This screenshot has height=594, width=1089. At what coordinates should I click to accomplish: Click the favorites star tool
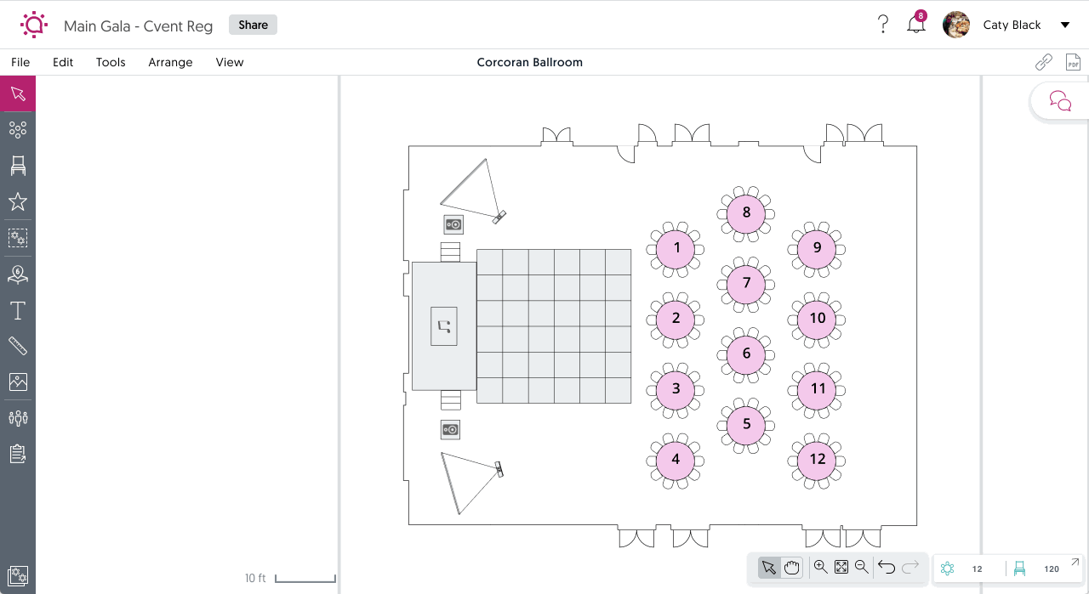tap(18, 201)
